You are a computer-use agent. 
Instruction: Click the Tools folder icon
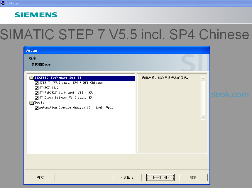31,103
